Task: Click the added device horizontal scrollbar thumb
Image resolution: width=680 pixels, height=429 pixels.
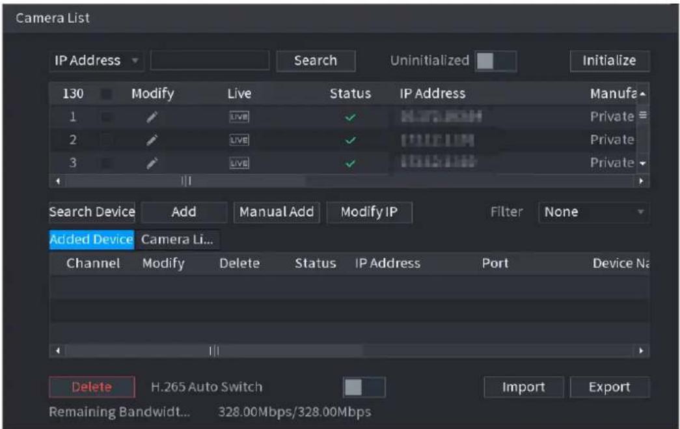Action: [214, 350]
